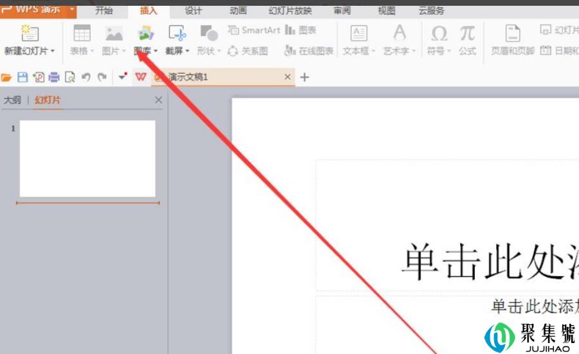Insert a Symbol (符号) via Omega icon
The width and height of the screenshot is (579, 354).
[439, 33]
